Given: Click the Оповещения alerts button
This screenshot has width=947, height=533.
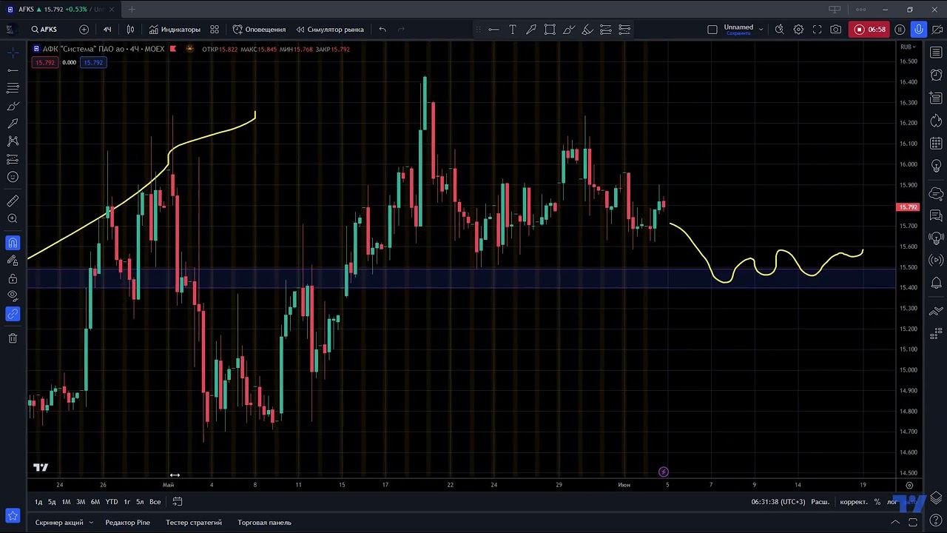Looking at the screenshot, I should (259, 30).
